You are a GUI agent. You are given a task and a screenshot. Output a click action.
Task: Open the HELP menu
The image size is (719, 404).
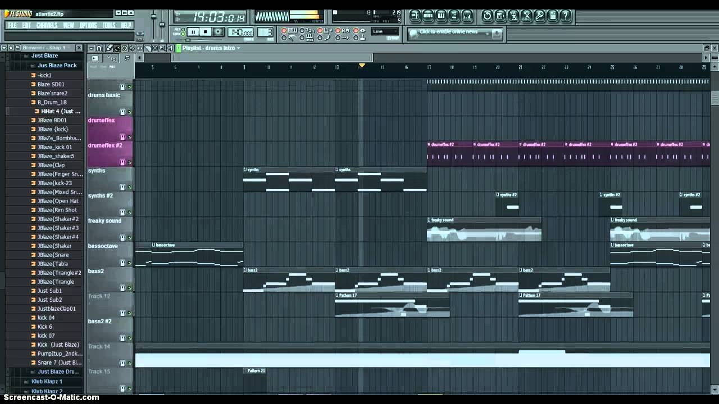(x=126, y=25)
